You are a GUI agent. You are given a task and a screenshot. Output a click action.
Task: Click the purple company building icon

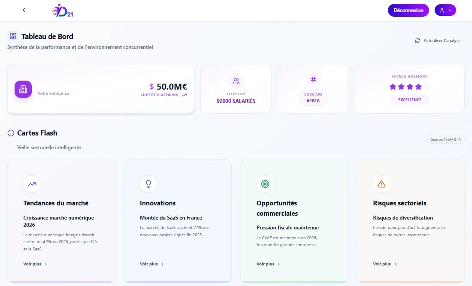click(x=23, y=89)
